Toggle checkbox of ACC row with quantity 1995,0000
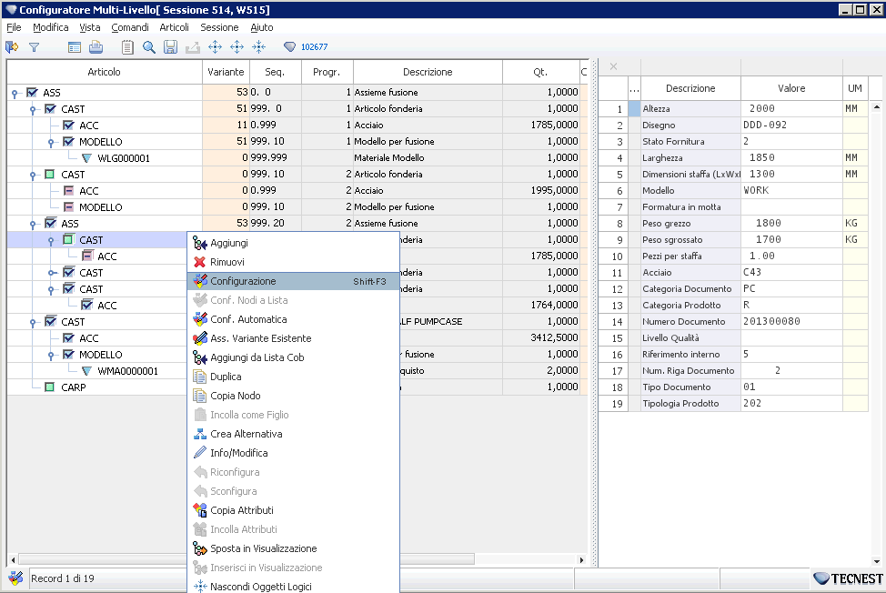The height and width of the screenshot is (593, 886). coord(68,190)
